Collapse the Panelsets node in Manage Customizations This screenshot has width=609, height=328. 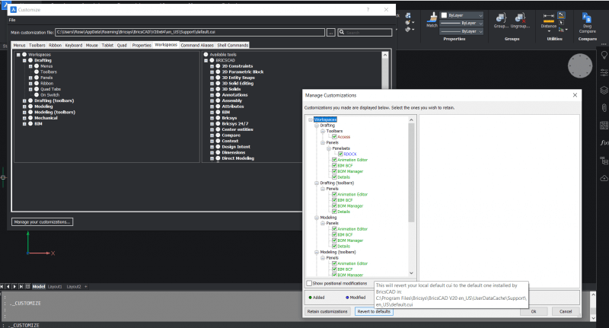pos(329,148)
